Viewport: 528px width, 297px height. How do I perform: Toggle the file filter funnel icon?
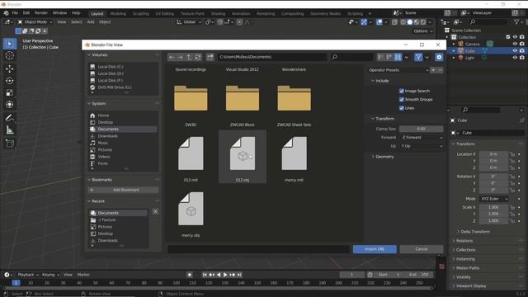(x=418, y=57)
